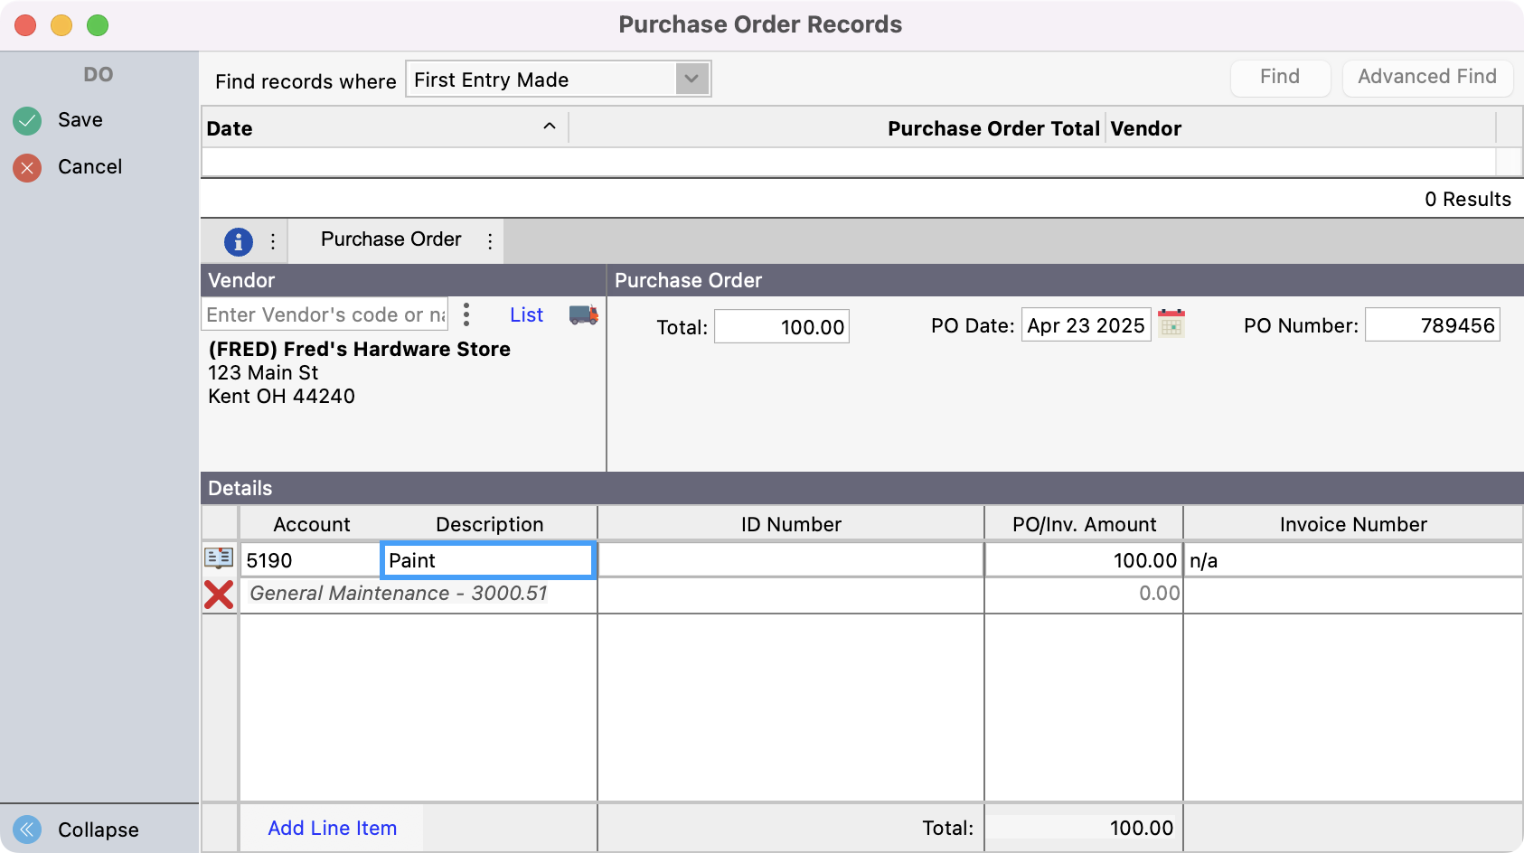The width and height of the screenshot is (1524, 853).
Task: Click the vendor delivery truck icon
Action: 583,314
